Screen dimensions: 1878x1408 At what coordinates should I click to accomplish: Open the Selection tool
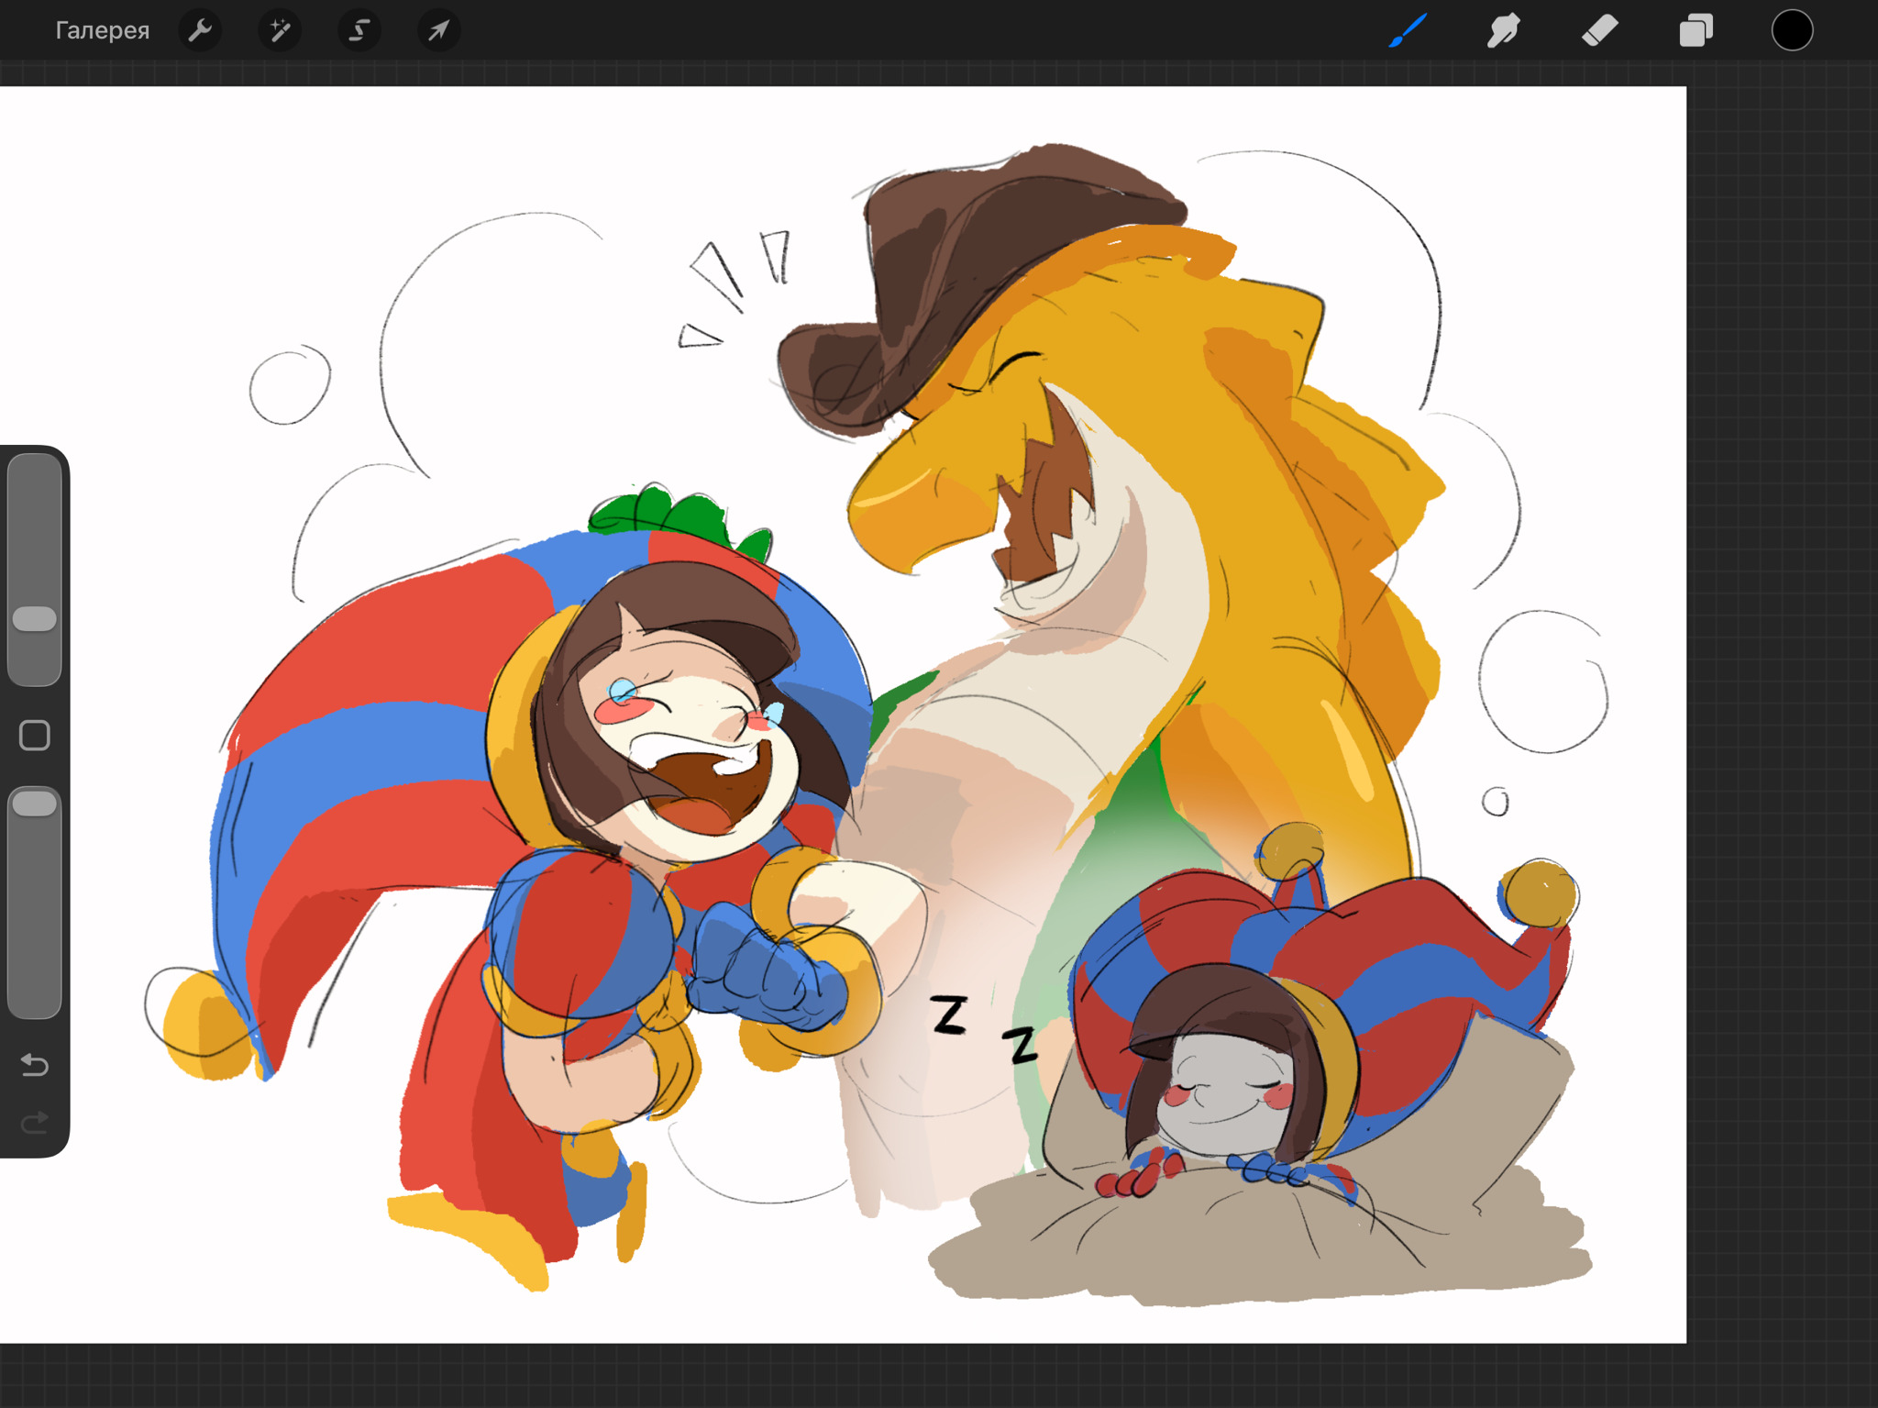tap(359, 30)
